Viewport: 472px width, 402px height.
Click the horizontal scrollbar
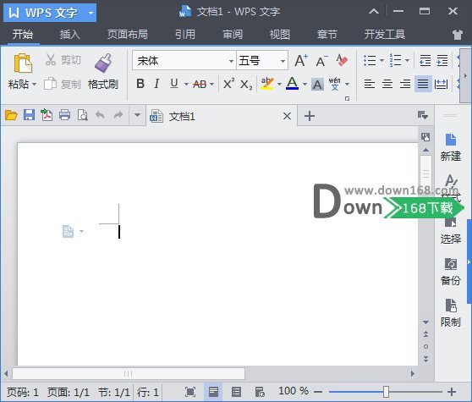pos(129,374)
